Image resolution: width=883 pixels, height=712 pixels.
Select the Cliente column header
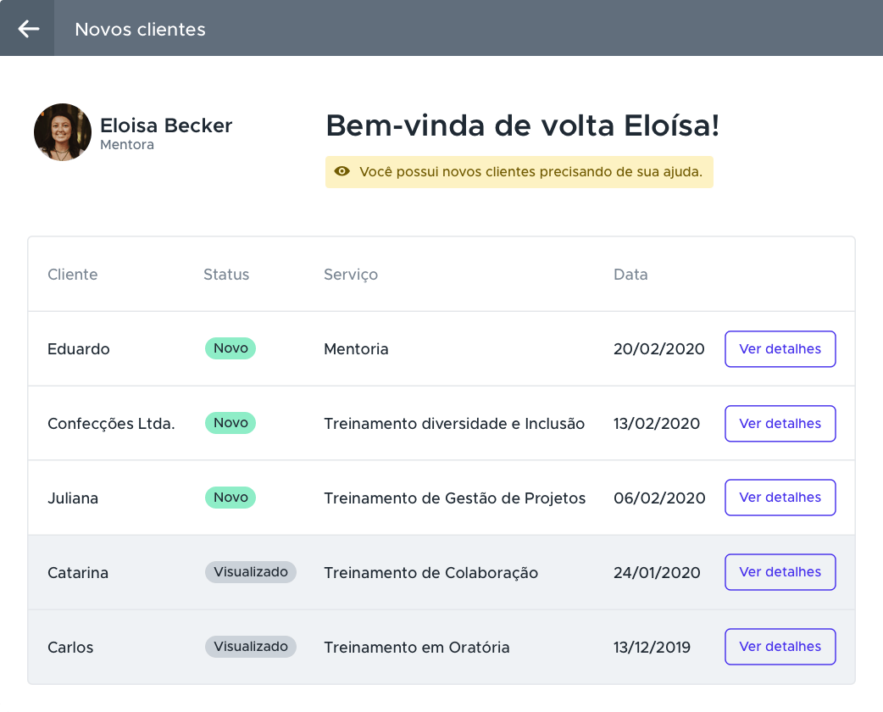pyautogui.click(x=72, y=274)
